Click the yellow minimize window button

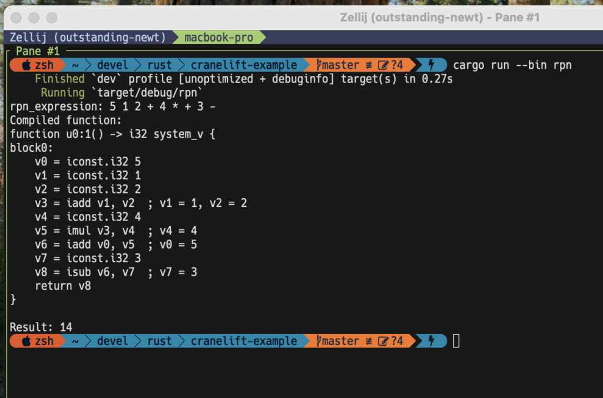point(34,17)
